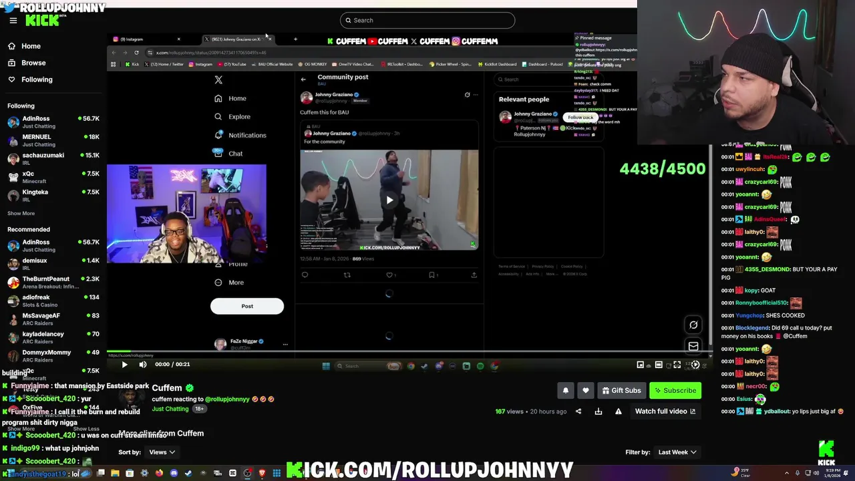Toggle notification bell for Cuffem
Screen dimensions: 855x481
[565, 391]
